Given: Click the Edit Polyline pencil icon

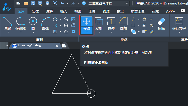Looking at the screenshot, I should (x=152, y=19).
